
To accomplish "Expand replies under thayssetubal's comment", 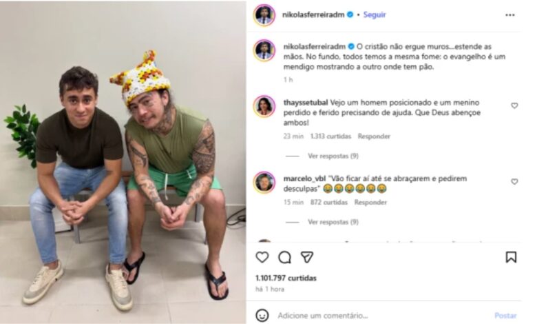I will 333,156.
